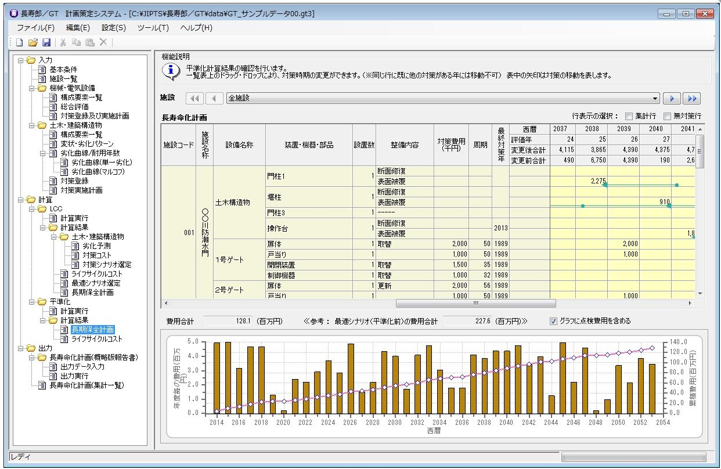Open the ツール(T) menu

(153, 27)
